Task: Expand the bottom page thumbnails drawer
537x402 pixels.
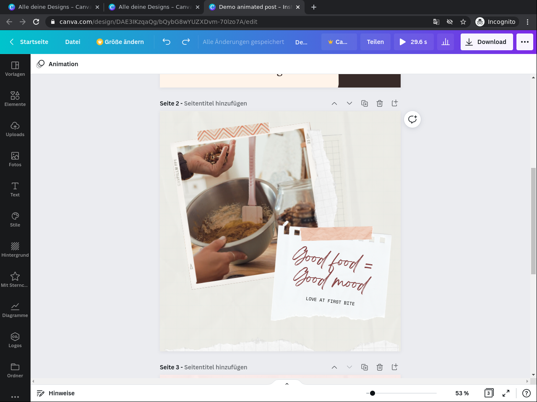Action: point(287,384)
